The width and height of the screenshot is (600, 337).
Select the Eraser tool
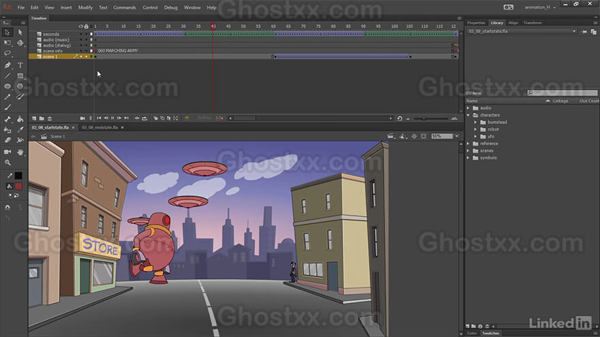coord(7,140)
